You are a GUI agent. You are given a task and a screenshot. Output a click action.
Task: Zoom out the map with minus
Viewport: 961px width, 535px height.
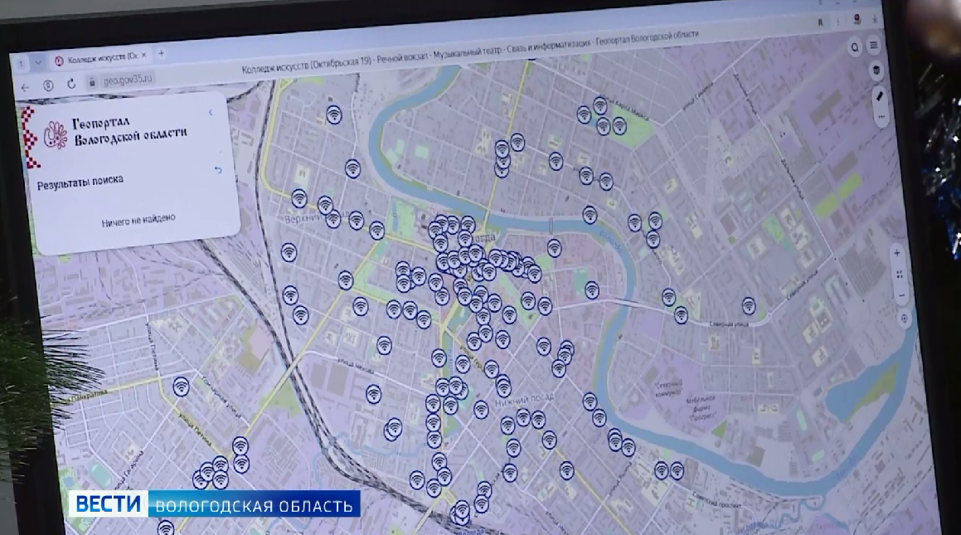(901, 294)
